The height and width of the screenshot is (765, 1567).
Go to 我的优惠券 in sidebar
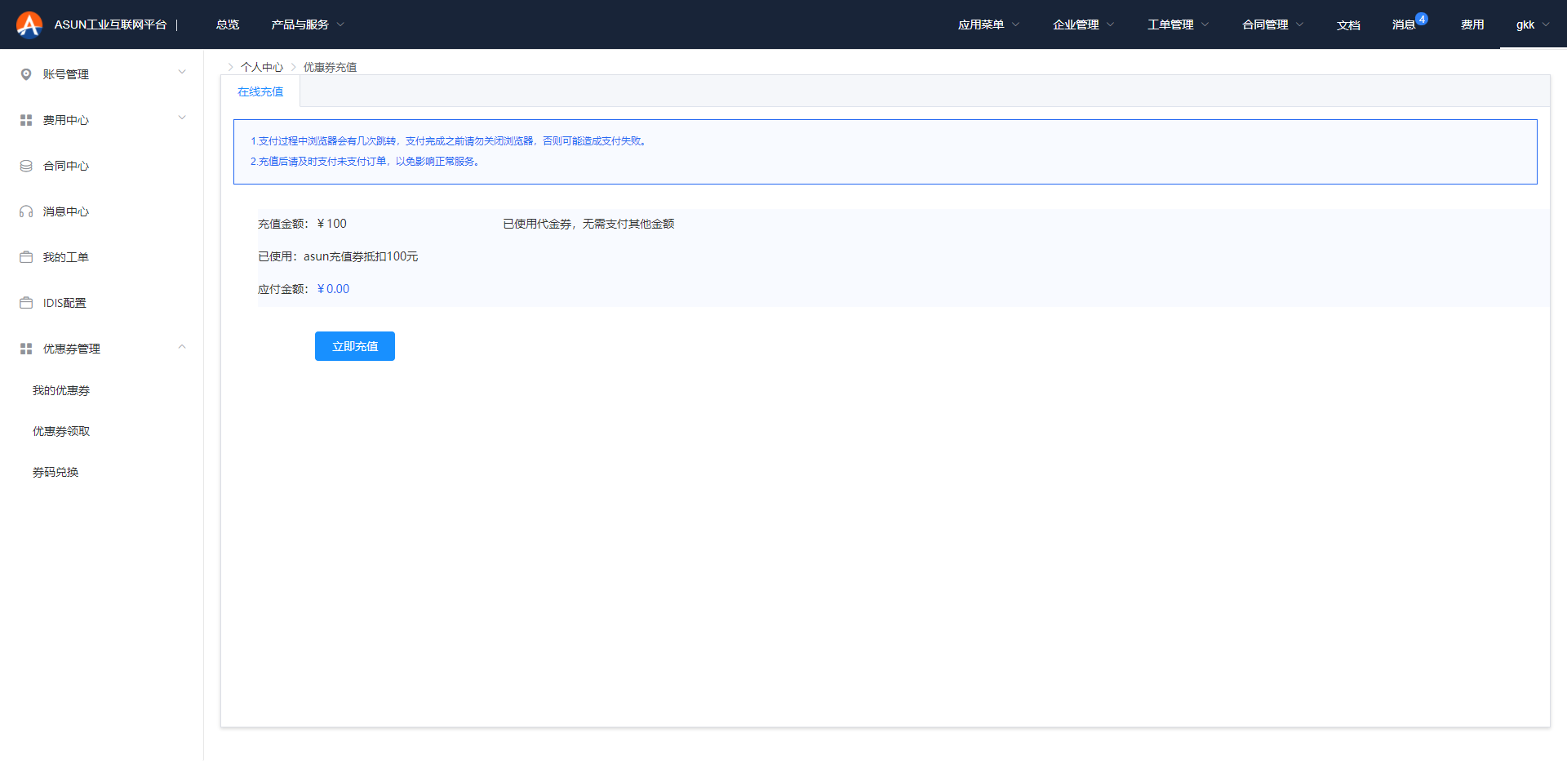[61, 390]
